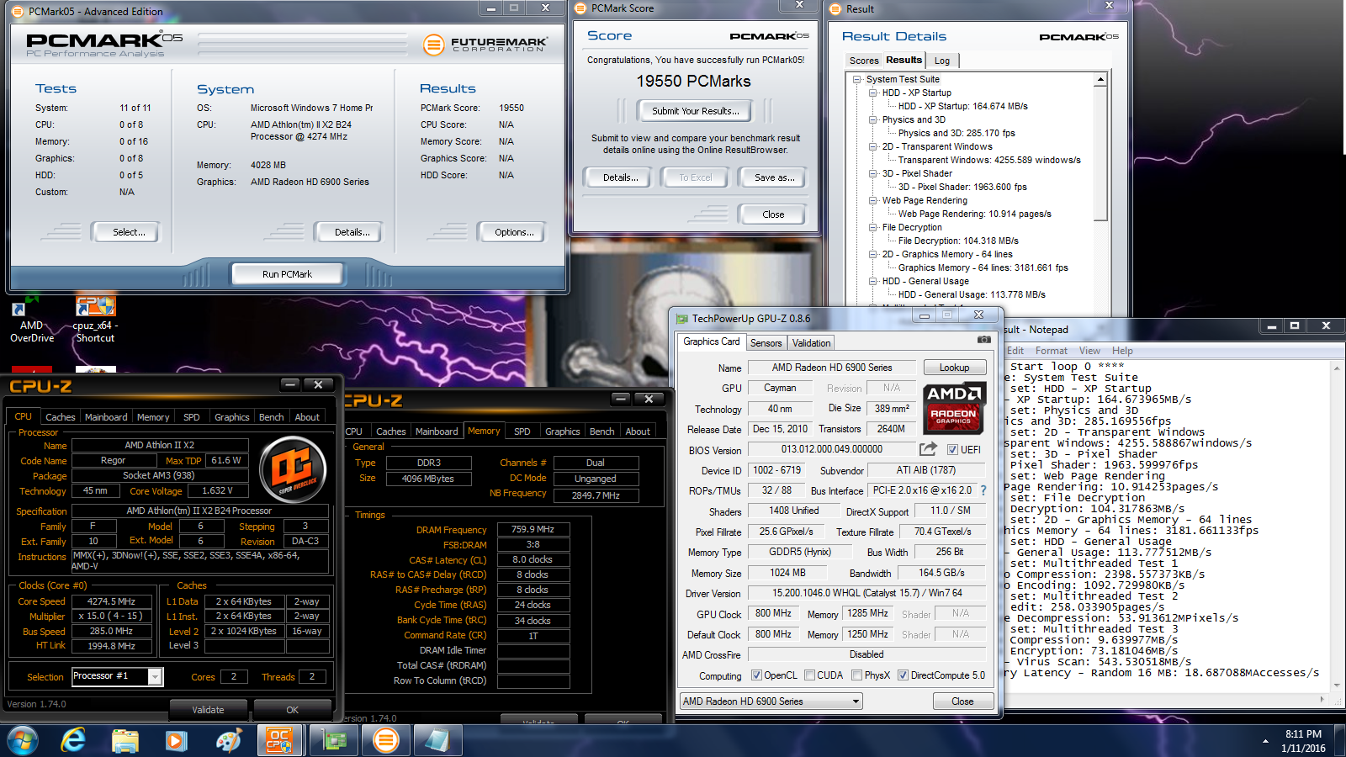Viewport: 1346px width, 757px height.
Task: Open the Format menu in Notepad
Action: (x=1051, y=351)
